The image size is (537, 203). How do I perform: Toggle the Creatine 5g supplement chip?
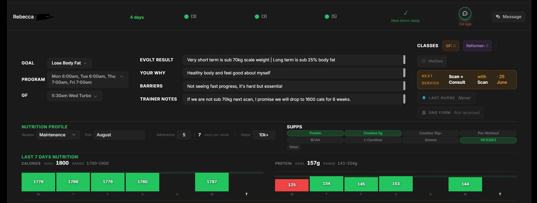[x=373, y=133]
